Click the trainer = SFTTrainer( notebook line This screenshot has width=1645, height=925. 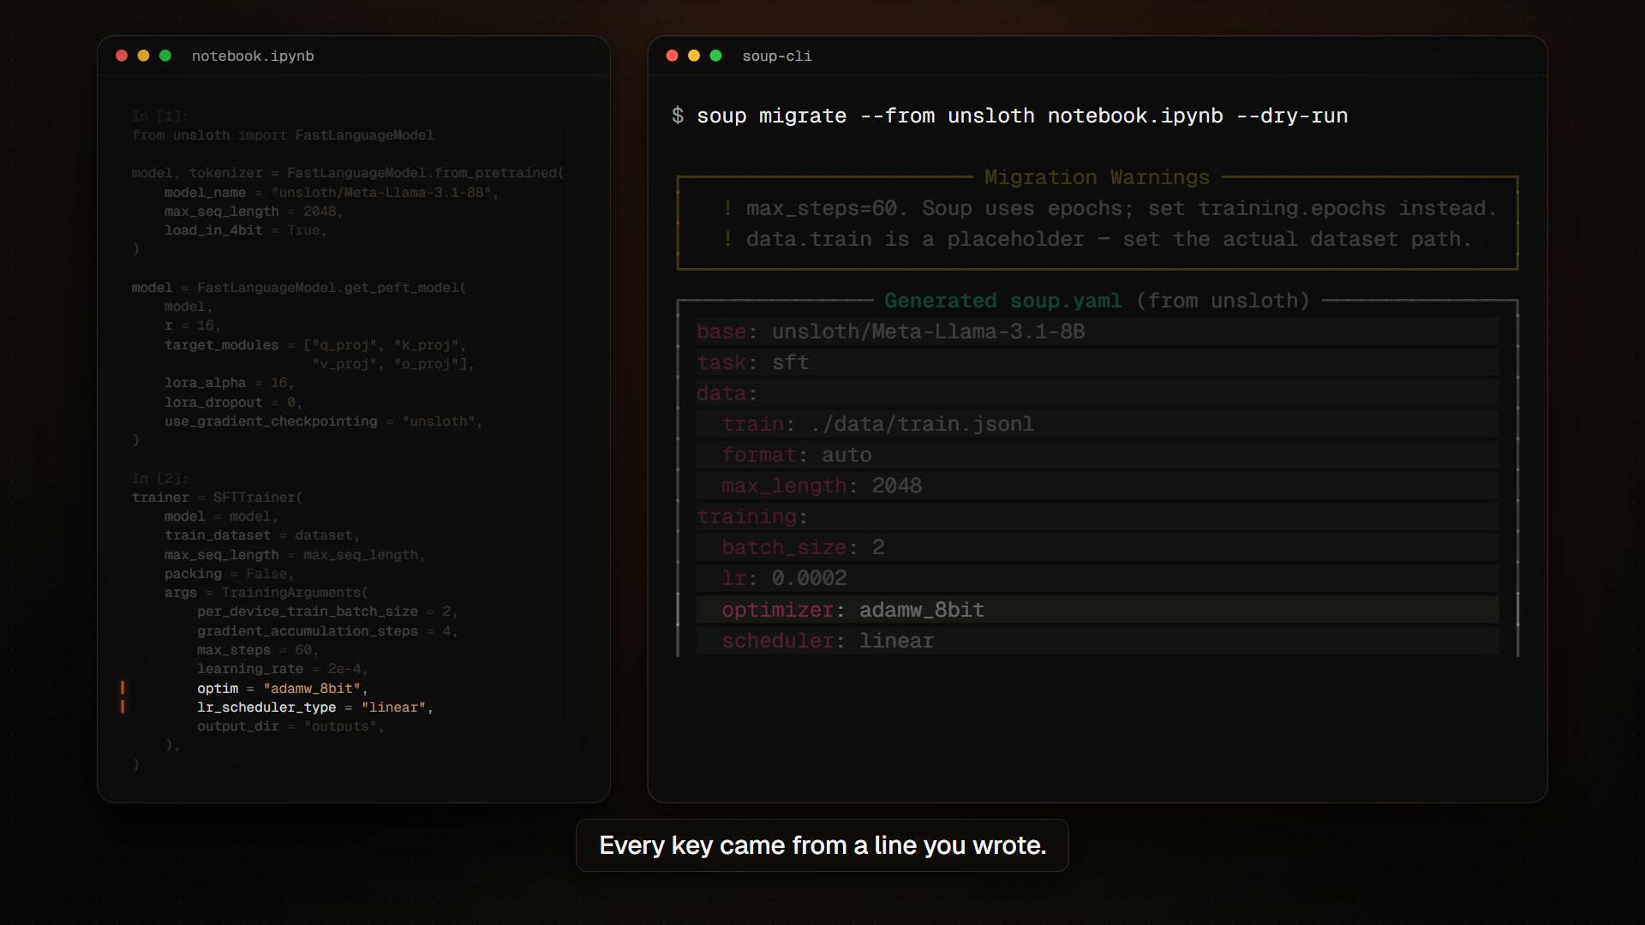217,498
